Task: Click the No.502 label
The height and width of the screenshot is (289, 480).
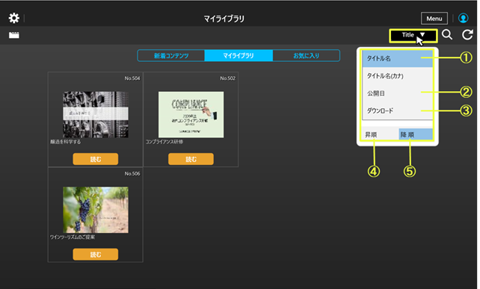Action: click(x=228, y=78)
